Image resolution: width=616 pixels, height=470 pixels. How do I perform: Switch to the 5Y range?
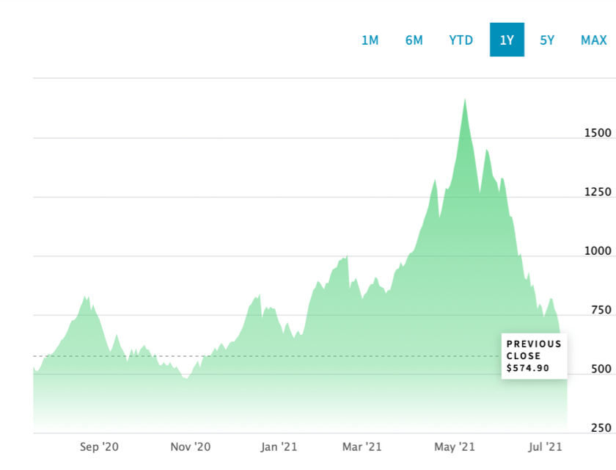click(x=548, y=40)
